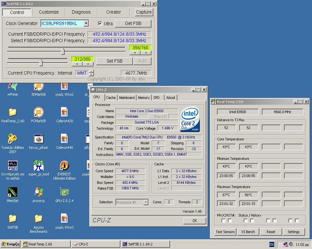Open the SetFSB folder on the desktop
The image size is (312, 249).
coord(13,222)
